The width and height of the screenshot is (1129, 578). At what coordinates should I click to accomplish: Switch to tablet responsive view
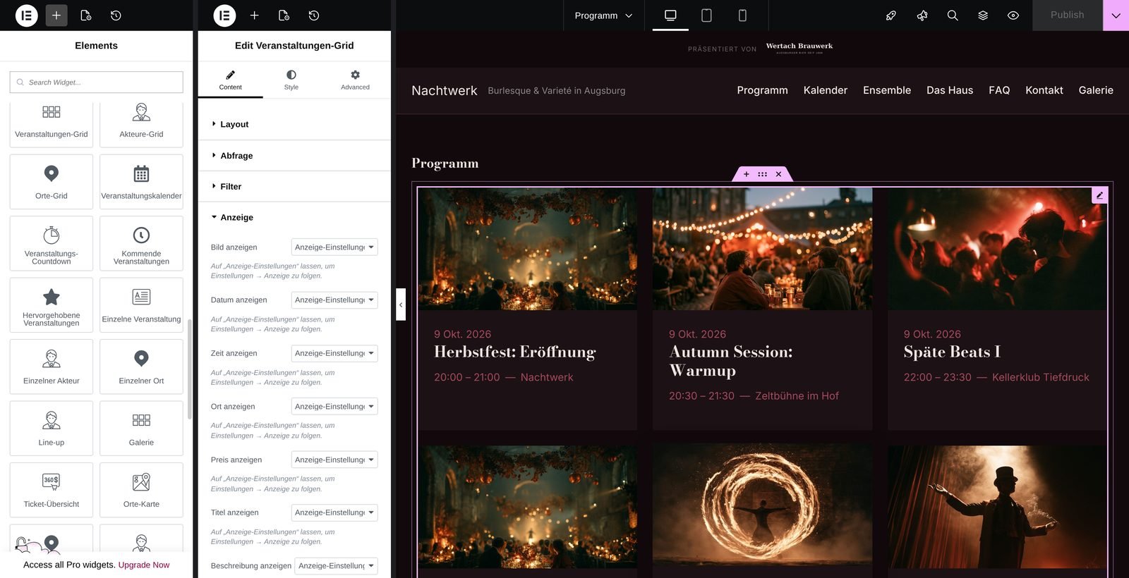[x=706, y=16]
